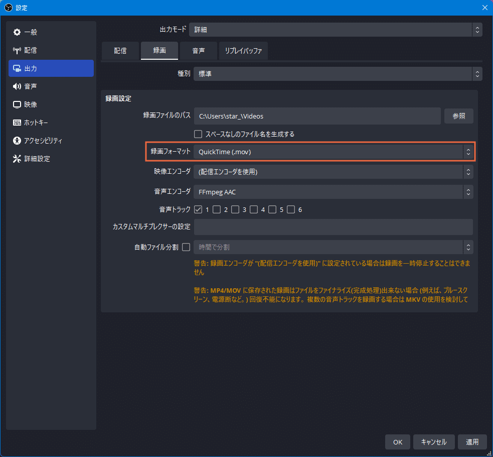Image resolution: width=493 pixels, height=457 pixels.
Task: Click the MP4/MOV warning text
Action: point(331,295)
